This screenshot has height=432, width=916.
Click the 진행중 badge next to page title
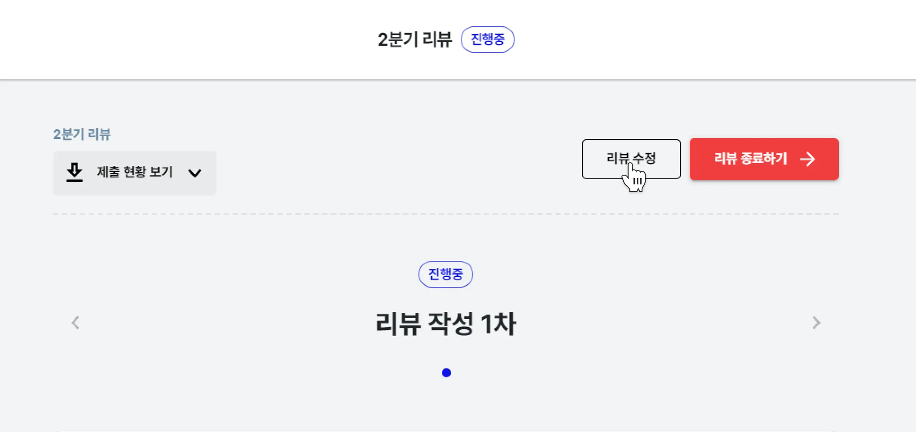coord(488,39)
